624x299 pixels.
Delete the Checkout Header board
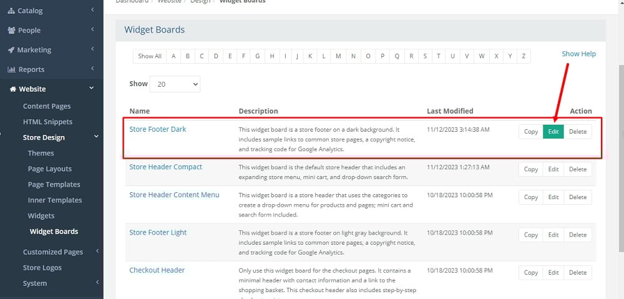(578, 273)
